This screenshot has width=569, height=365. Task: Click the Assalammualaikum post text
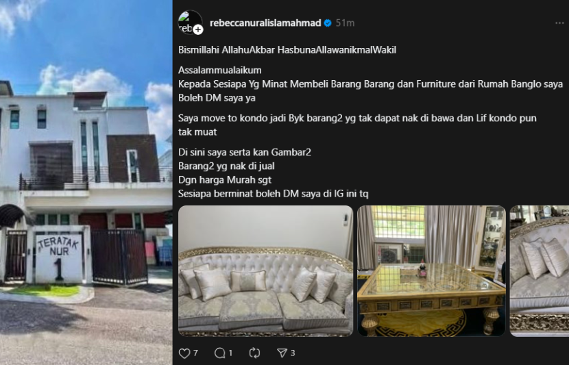coord(220,71)
